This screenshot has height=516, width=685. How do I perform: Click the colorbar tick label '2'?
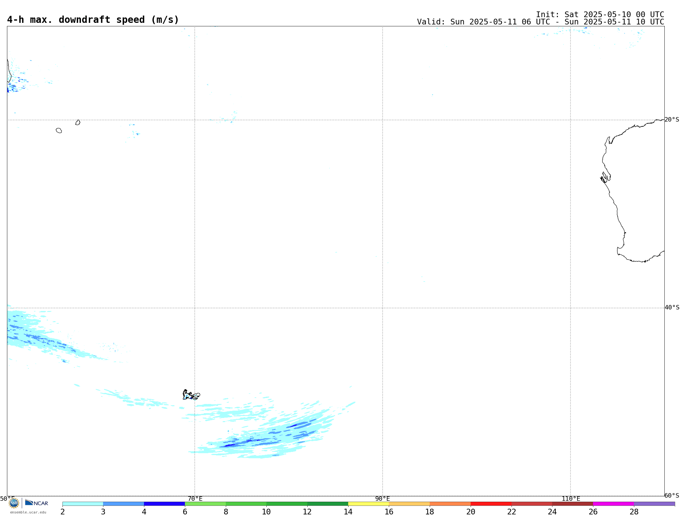pos(62,512)
